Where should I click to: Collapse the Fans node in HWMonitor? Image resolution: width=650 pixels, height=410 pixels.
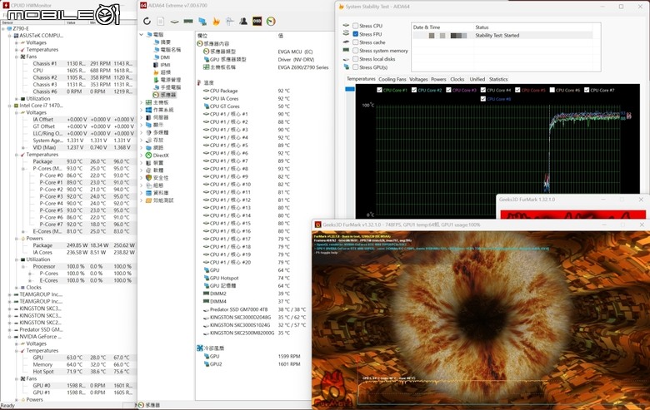pos(17,57)
